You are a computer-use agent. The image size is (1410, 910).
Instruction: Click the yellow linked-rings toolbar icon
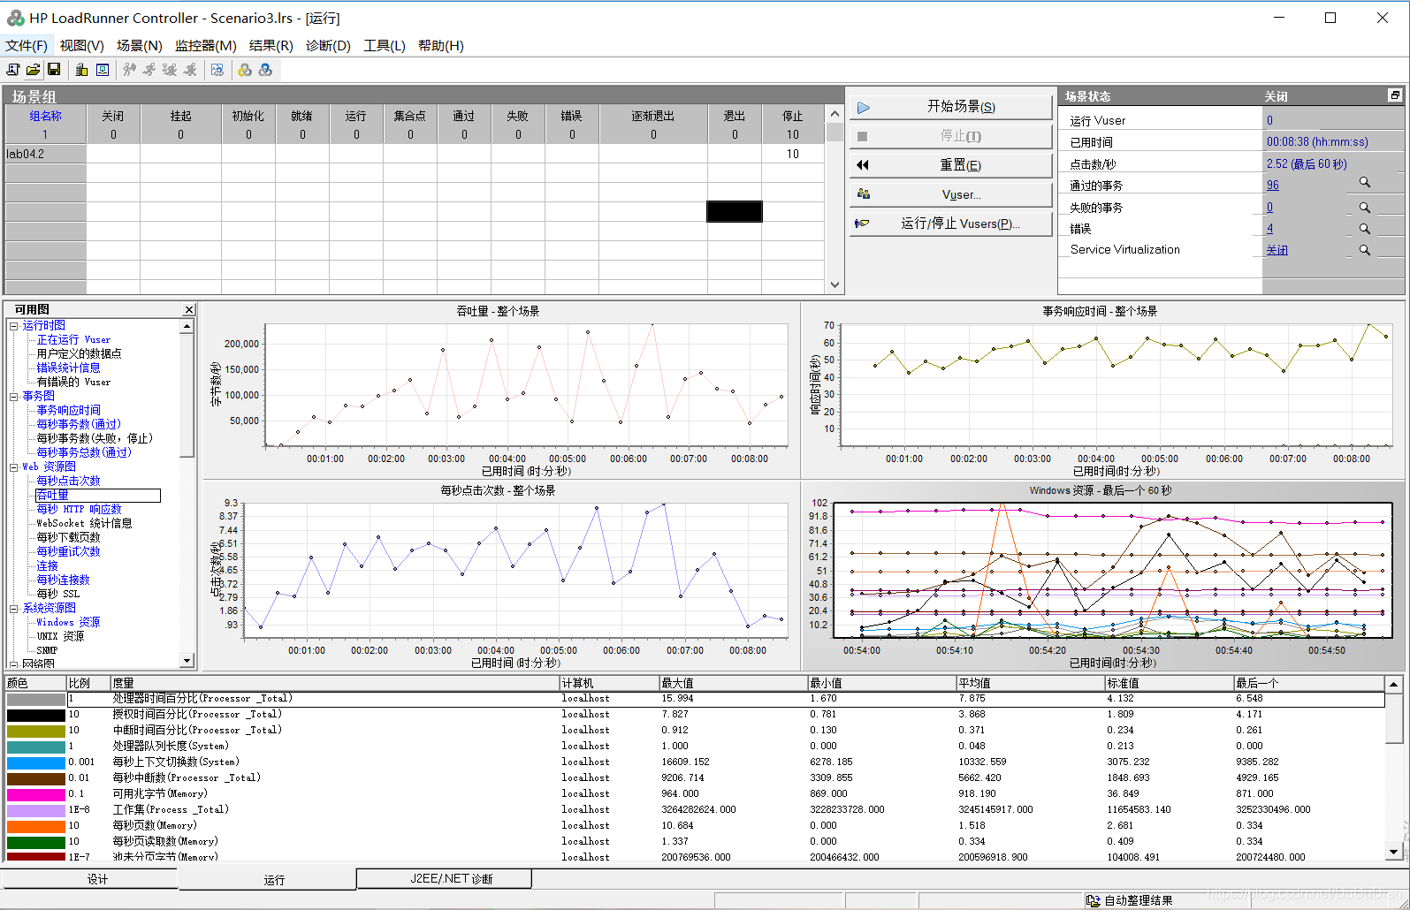pos(245,70)
